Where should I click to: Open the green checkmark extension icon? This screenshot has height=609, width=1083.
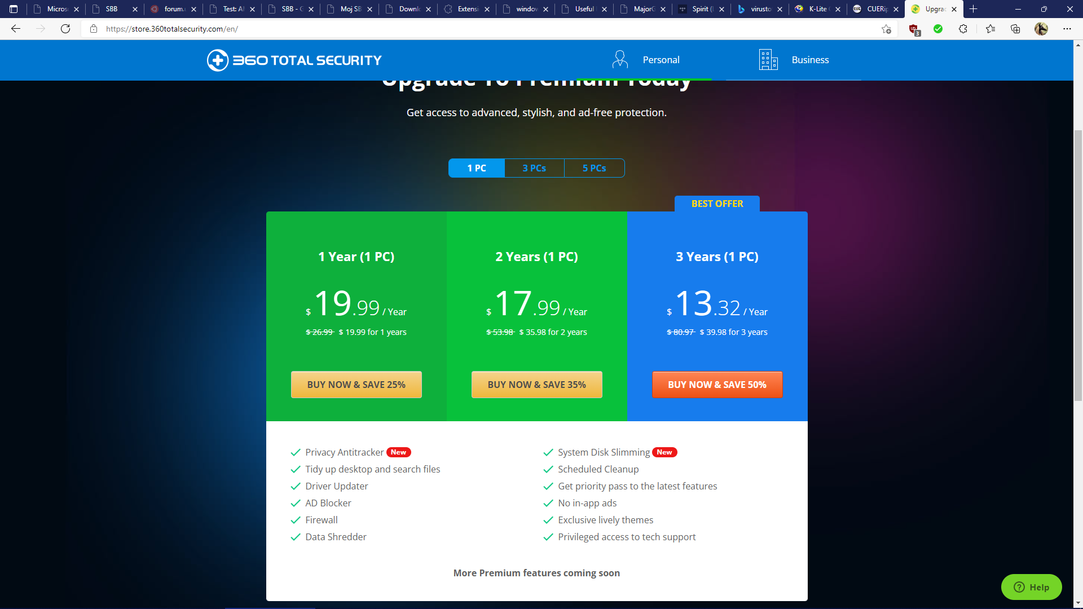coord(938,29)
